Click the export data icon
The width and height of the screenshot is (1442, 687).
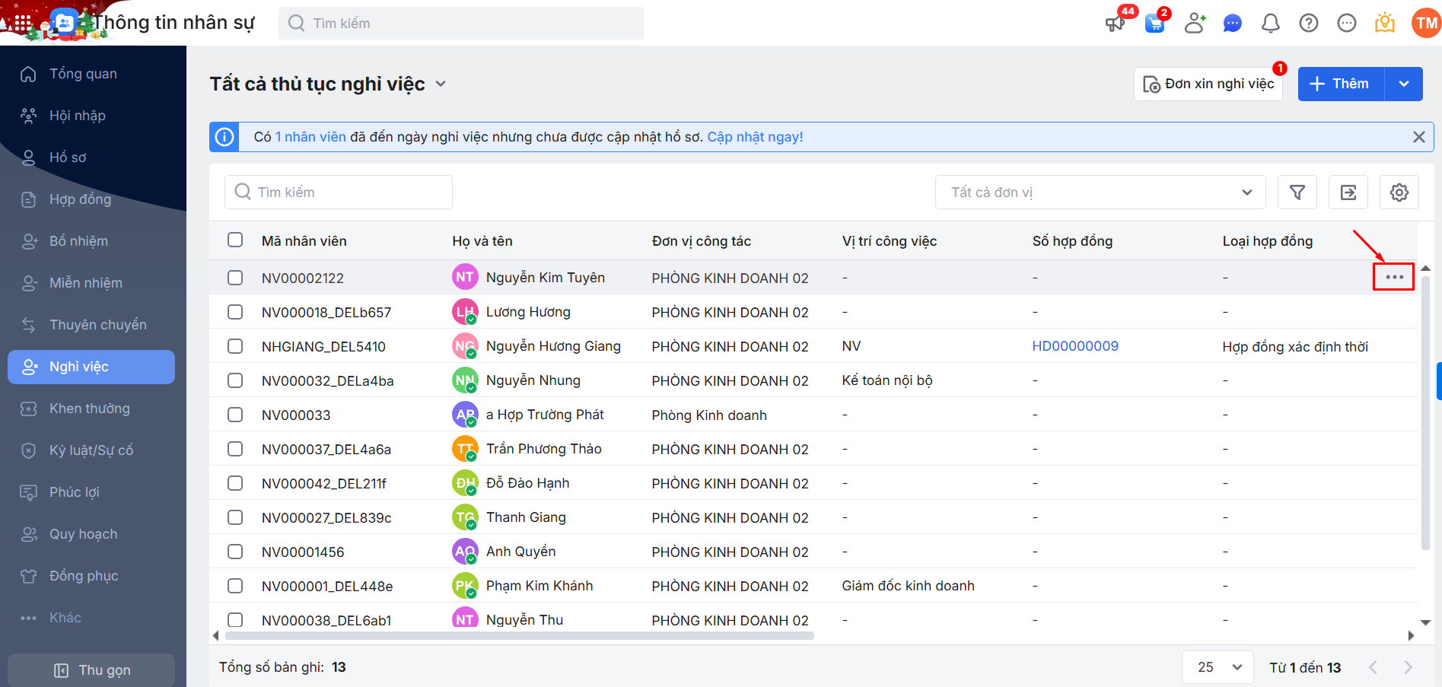click(x=1348, y=192)
